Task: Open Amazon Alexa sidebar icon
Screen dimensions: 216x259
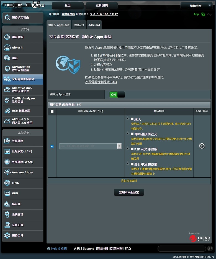Action: (x=7, y=172)
